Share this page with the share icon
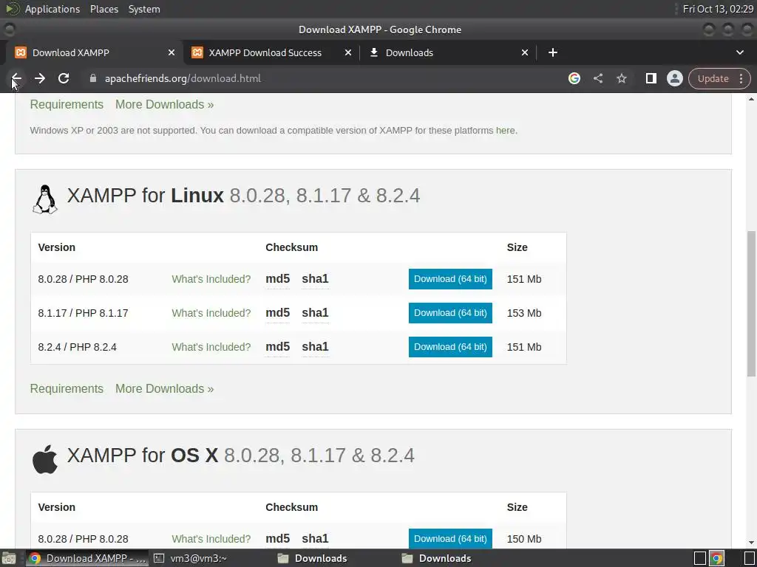Viewport: 757px width, 567px height. pos(597,78)
